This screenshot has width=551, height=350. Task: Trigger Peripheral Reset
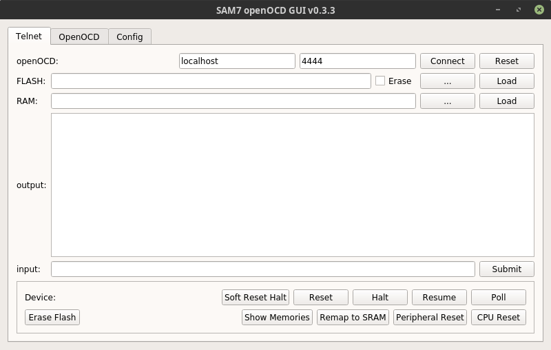pyautogui.click(x=430, y=318)
